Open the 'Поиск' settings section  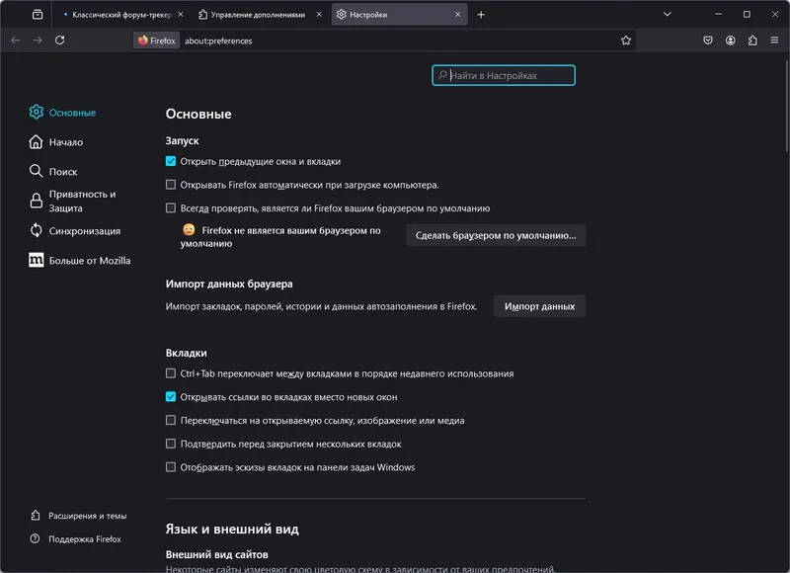pos(63,172)
